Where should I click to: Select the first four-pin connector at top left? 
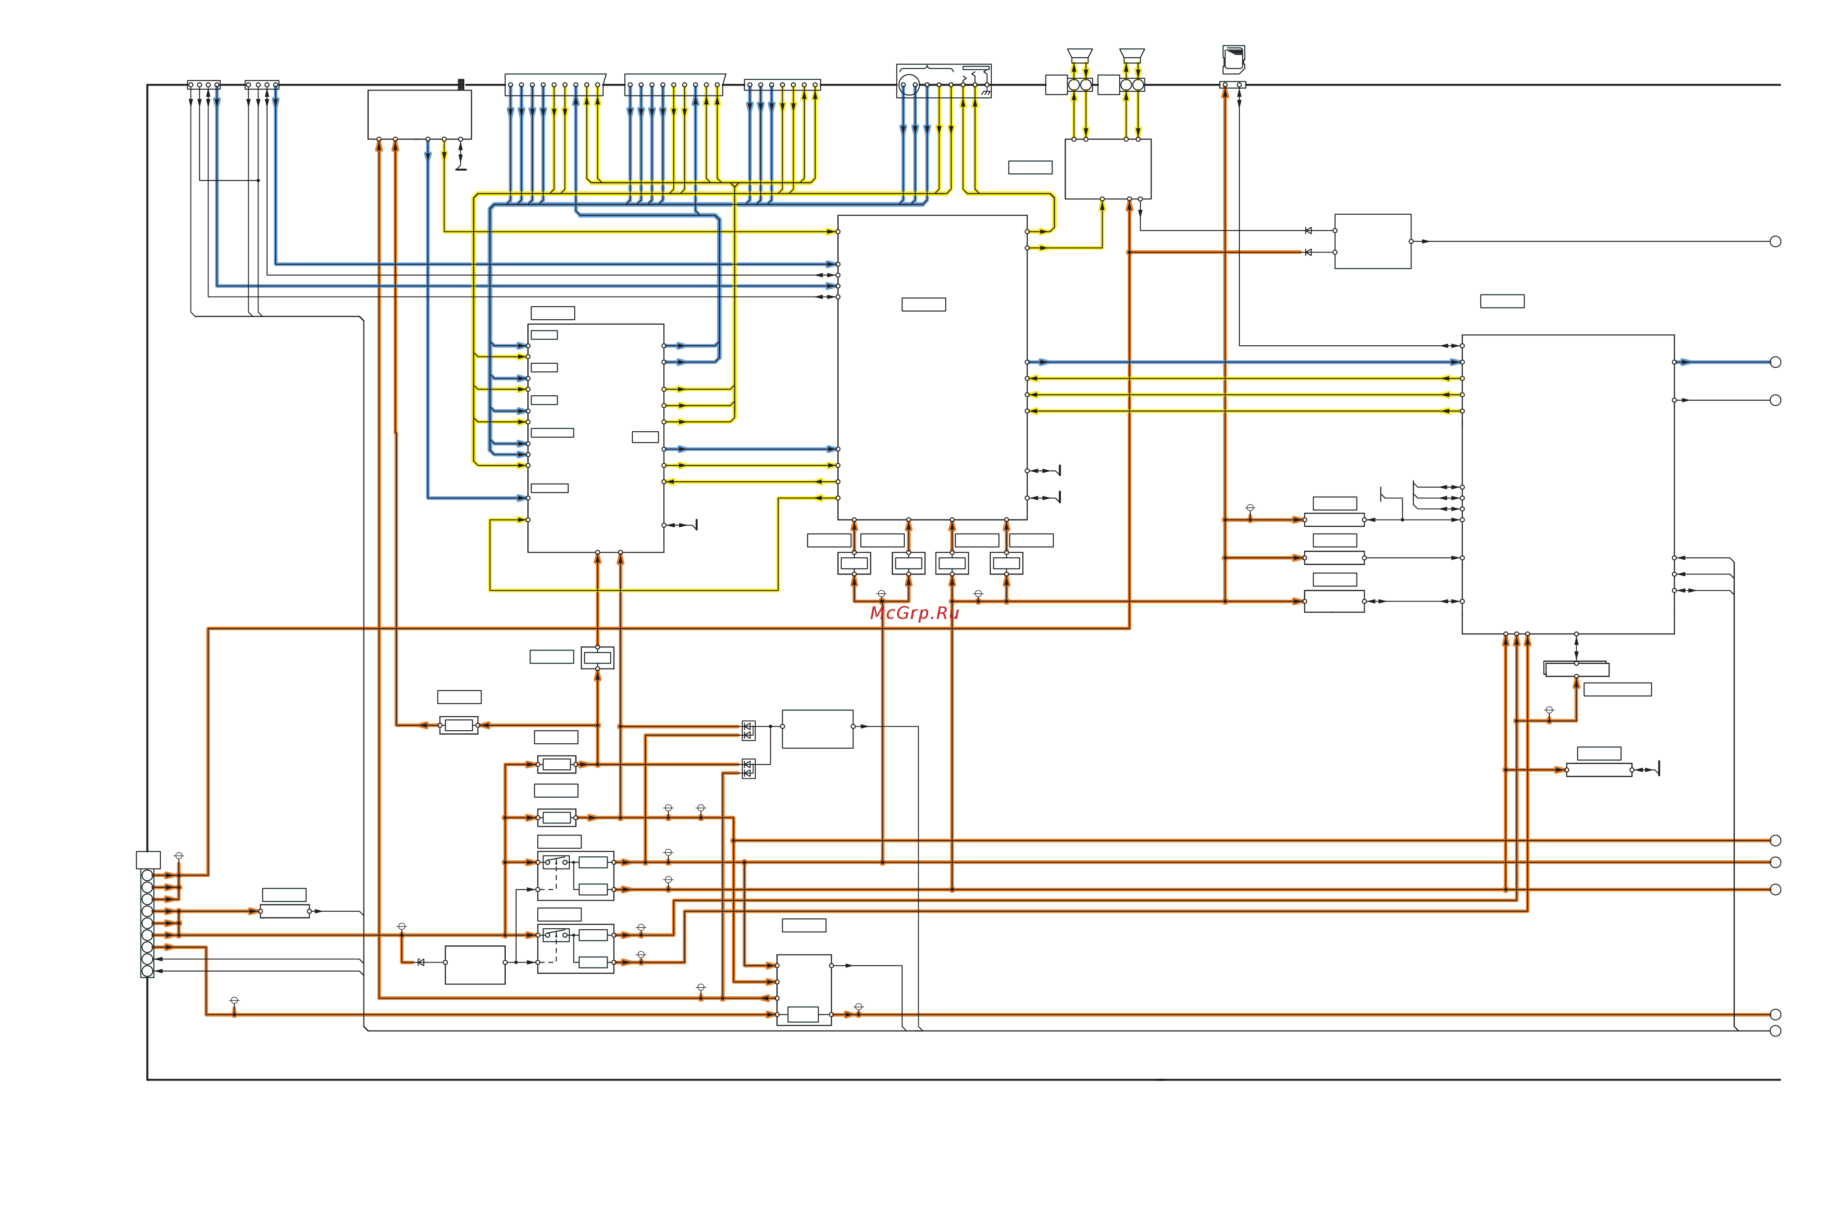coord(203,84)
